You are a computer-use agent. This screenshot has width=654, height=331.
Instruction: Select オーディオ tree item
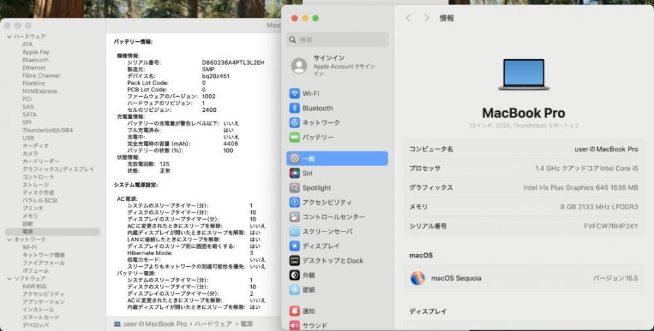(x=35, y=146)
